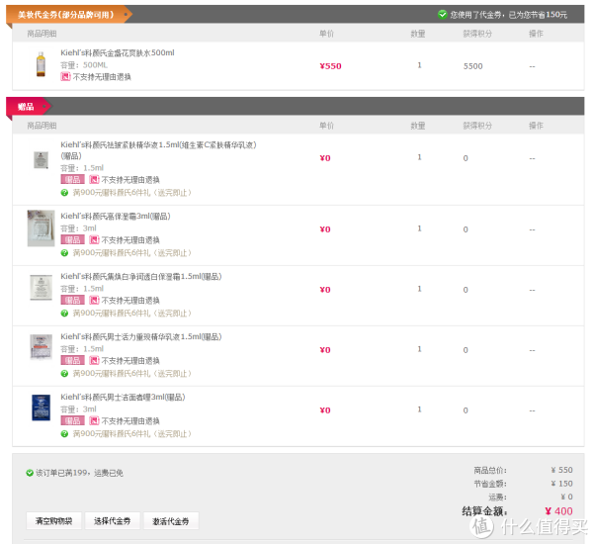The image size is (593, 544).
Task: Click green promo icon under 集焕白保湿霜
Action: [x=64, y=314]
